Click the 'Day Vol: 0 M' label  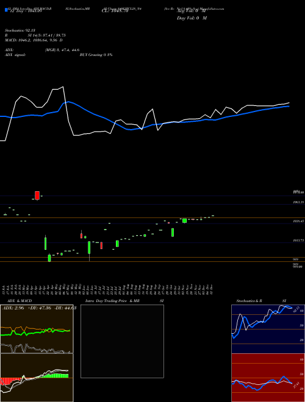(192, 18)
